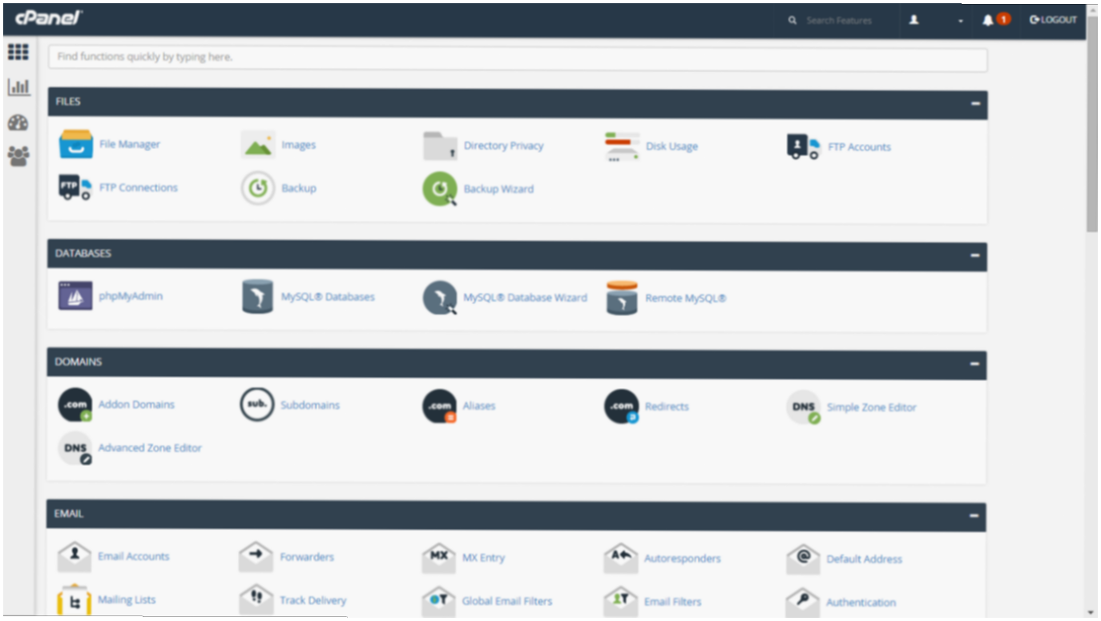
Task: Click the Default Address @ icon
Action: (x=803, y=559)
